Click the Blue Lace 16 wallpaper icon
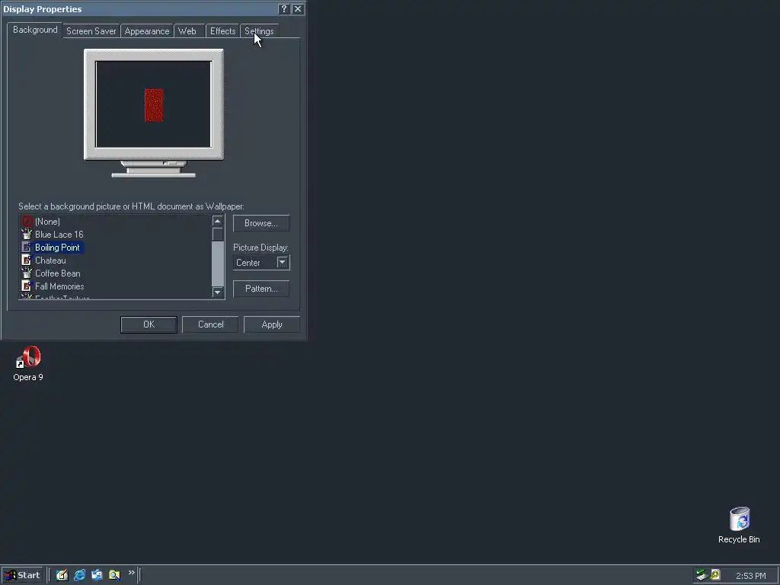The width and height of the screenshot is (780, 585). [27, 235]
